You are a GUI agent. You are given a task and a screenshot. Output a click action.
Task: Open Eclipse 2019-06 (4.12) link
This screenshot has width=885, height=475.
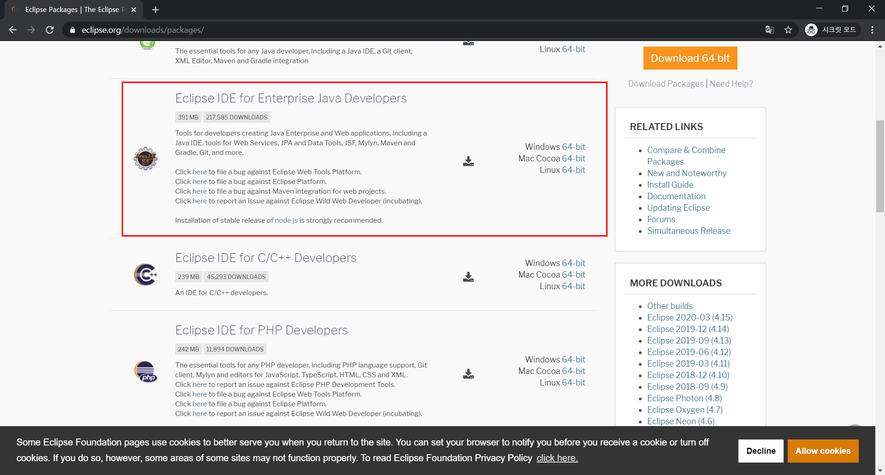689,352
